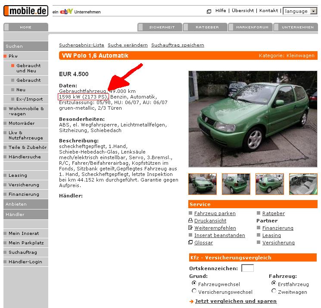Click the grey bullet beside Fahrzeug parken
This screenshot has height=308, width=321.
tap(190, 213)
